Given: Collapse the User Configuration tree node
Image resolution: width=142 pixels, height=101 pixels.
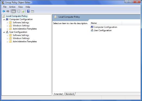Looking at the screenshot, I should 4,32.
